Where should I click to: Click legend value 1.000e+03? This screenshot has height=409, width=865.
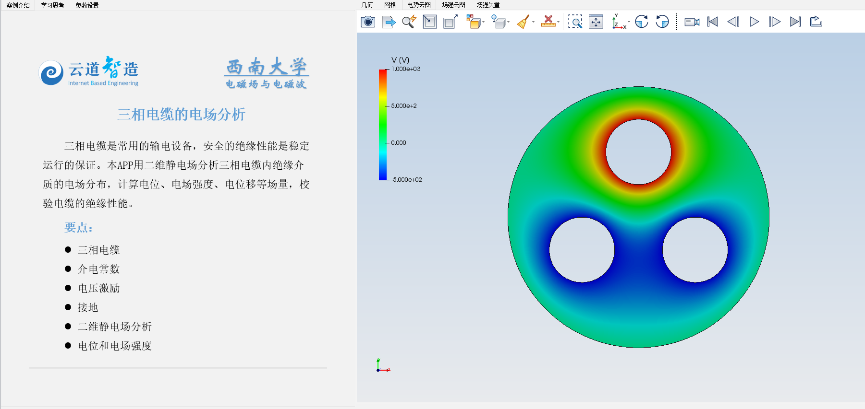coord(406,69)
